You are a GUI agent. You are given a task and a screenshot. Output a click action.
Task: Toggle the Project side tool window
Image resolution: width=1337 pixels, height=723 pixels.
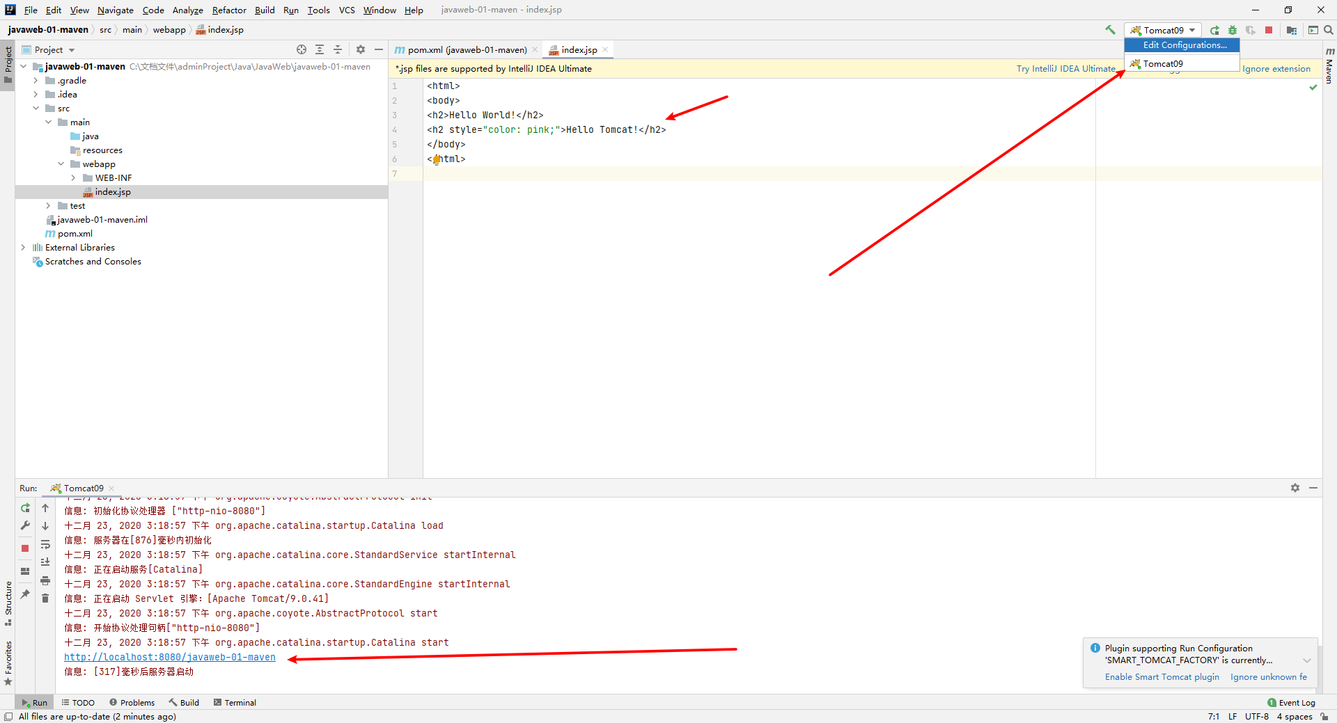point(8,65)
